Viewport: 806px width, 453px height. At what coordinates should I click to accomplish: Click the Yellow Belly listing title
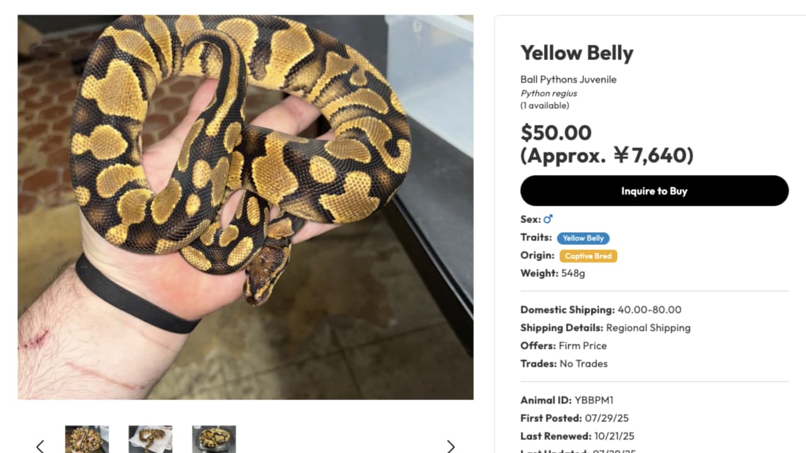[x=577, y=53]
